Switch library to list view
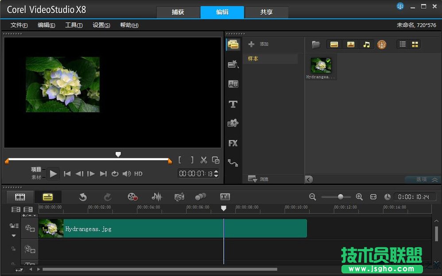The height and width of the screenshot is (276, 442). [403, 44]
